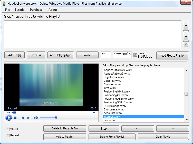Click the c:\ folder path field
Image resolution: width=193 pixels, height=144 pixels.
click(x=106, y=55)
